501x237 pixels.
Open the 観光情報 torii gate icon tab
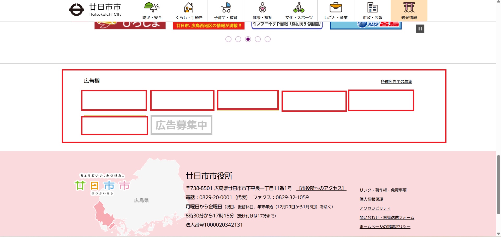point(409,11)
